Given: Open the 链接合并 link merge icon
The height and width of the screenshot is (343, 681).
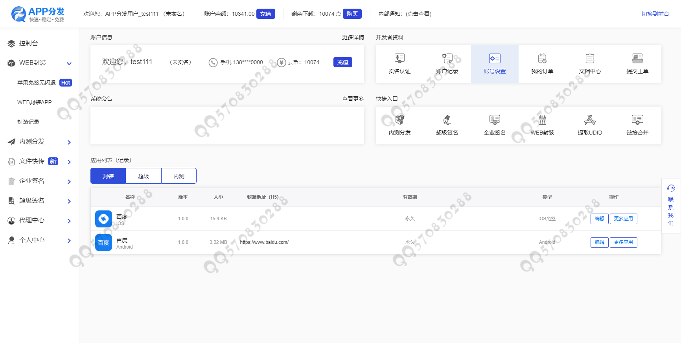Looking at the screenshot, I should (637, 120).
